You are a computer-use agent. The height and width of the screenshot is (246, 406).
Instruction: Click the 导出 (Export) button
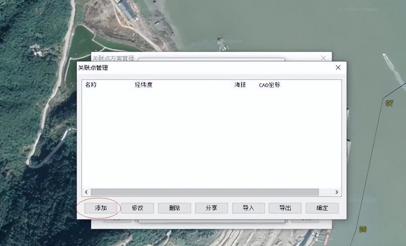click(x=285, y=208)
